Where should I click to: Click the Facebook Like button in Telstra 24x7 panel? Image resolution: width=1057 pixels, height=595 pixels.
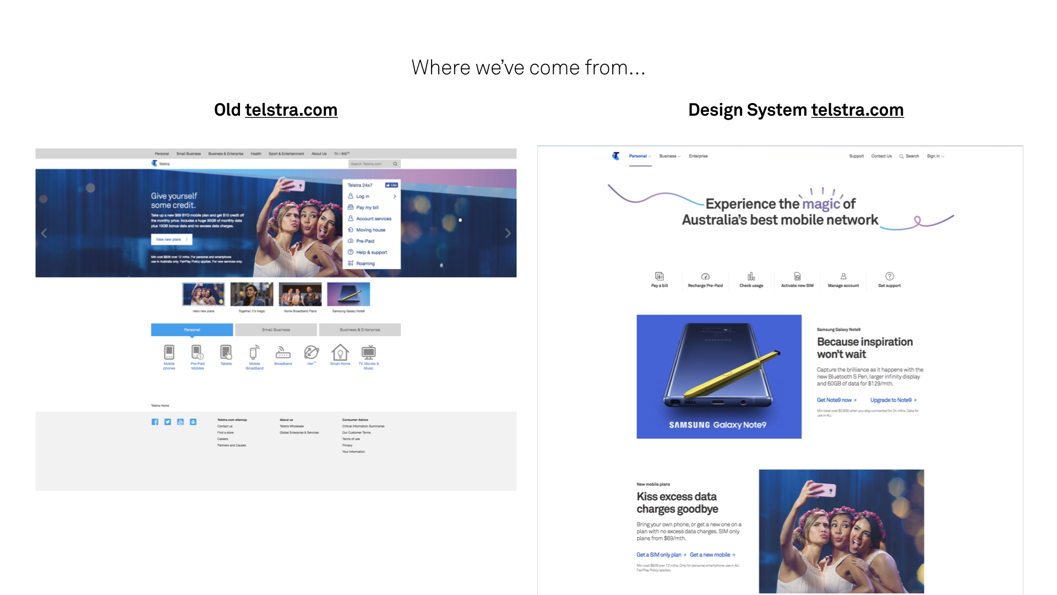point(391,185)
